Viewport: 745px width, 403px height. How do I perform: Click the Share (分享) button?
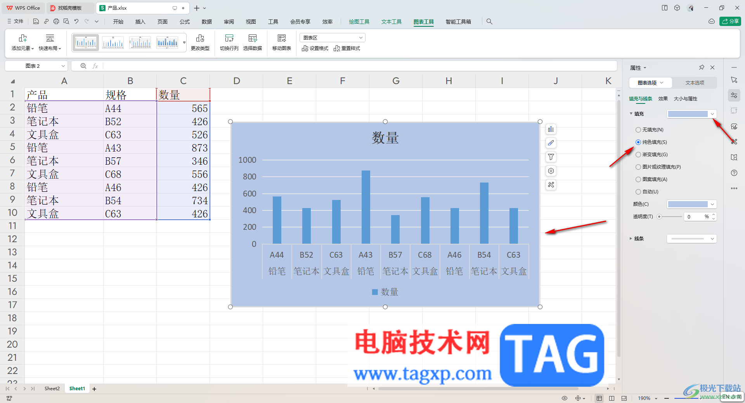coord(730,21)
